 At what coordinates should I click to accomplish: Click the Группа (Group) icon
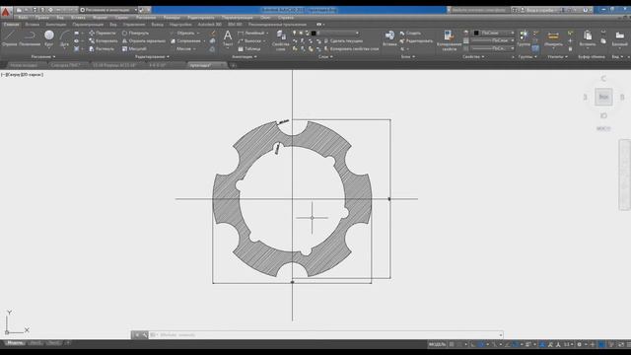[524, 38]
